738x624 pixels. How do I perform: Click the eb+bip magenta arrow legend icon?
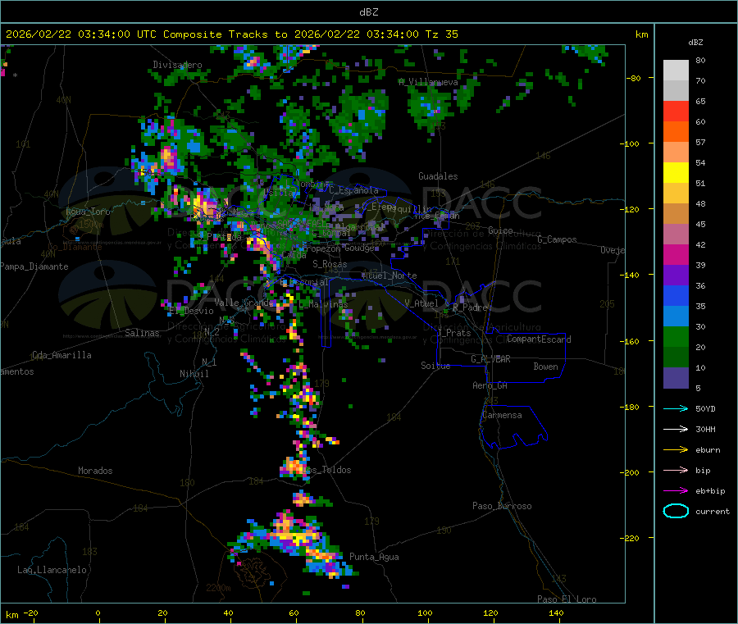pos(676,490)
